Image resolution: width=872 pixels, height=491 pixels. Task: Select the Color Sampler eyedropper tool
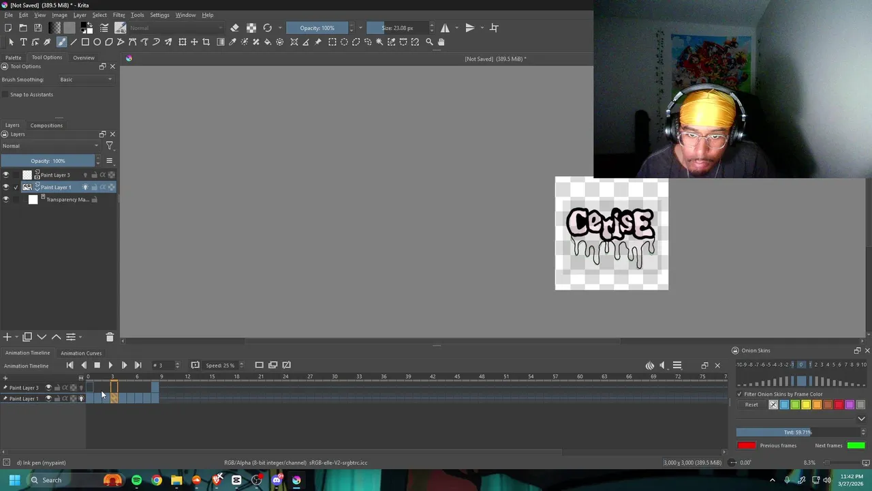point(232,42)
